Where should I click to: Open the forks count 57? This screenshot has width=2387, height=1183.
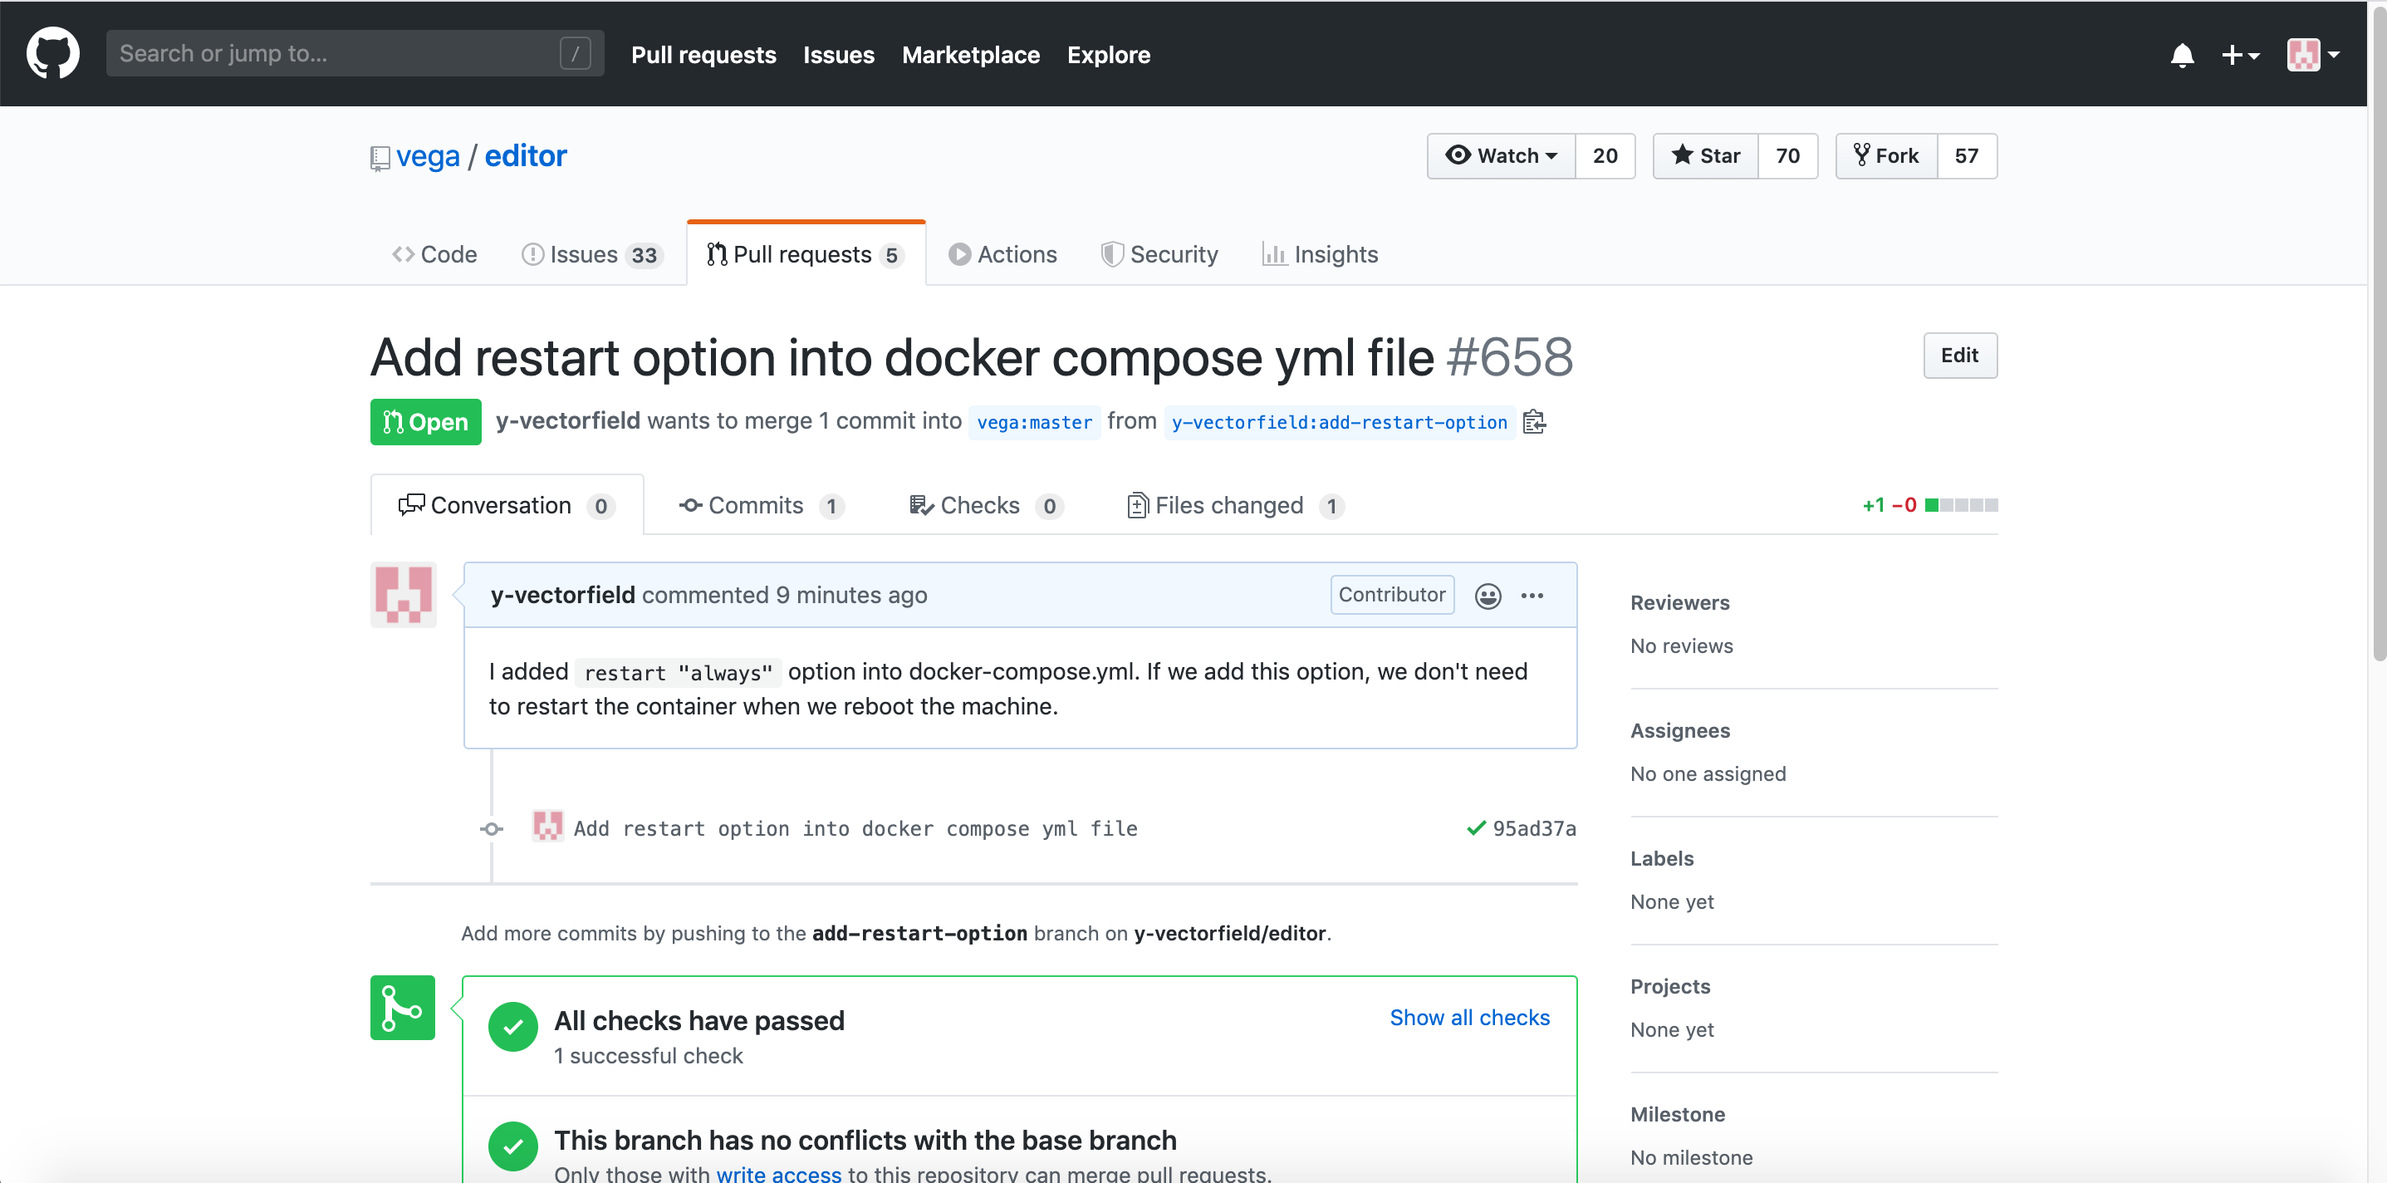pos(1966,155)
